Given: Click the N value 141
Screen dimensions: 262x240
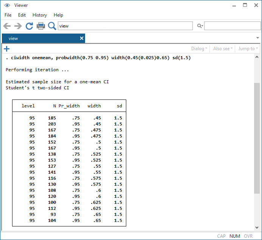Looking at the screenshot, I should point(52,172).
